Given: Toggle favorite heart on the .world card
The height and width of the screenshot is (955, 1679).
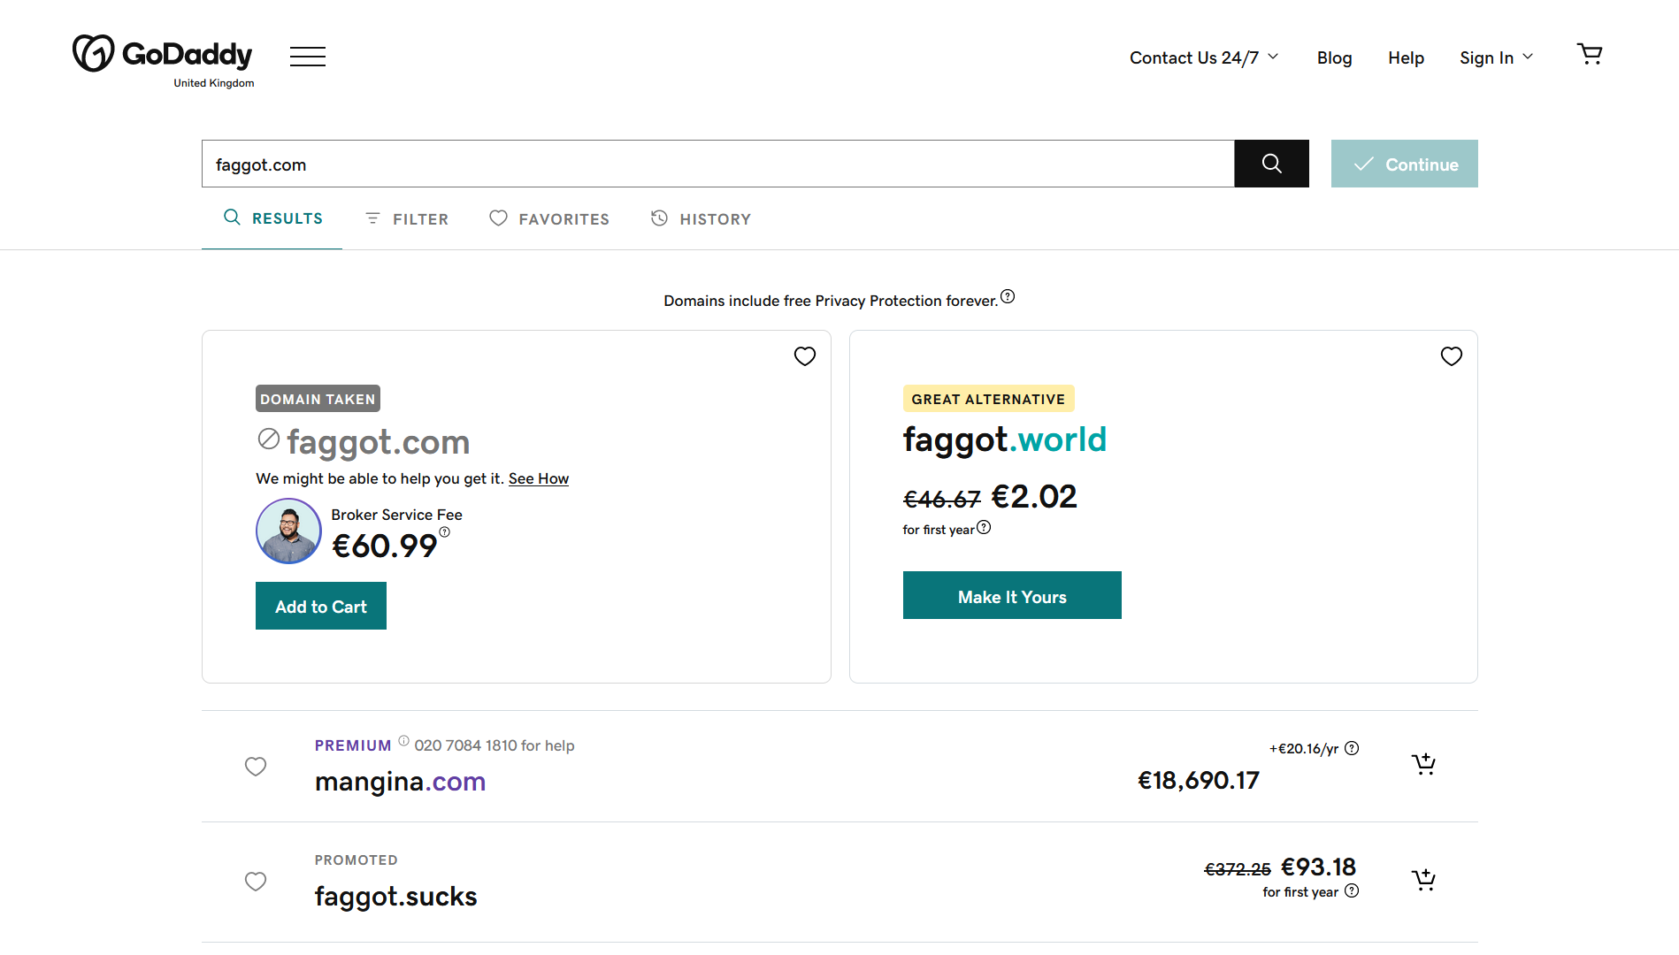Looking at the screenshot, I should [1451, 356].
